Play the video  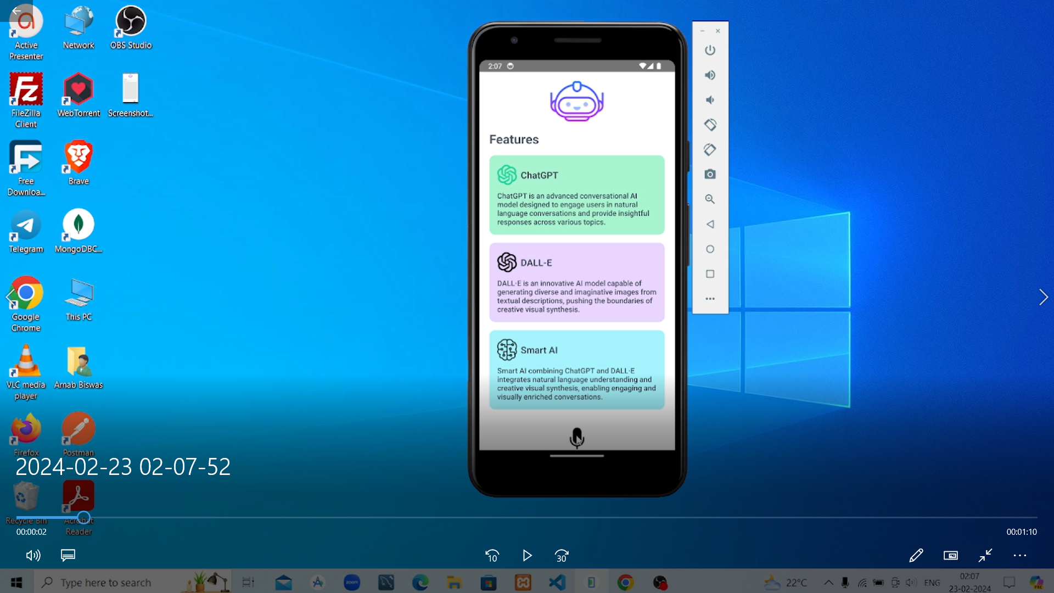click(527, 556)
